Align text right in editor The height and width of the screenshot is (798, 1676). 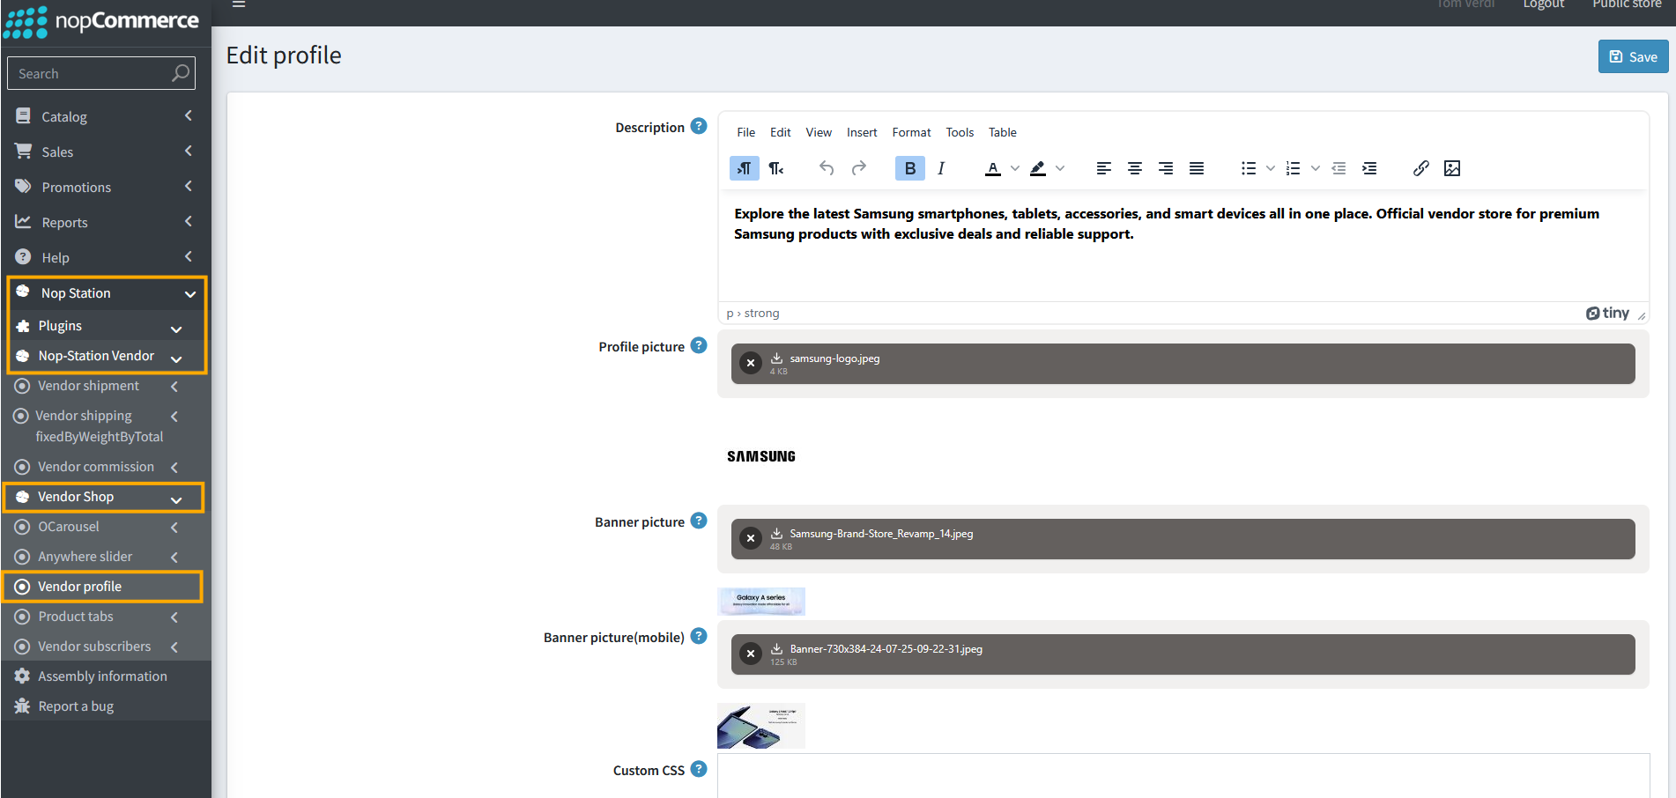(x=1166, y=168)
